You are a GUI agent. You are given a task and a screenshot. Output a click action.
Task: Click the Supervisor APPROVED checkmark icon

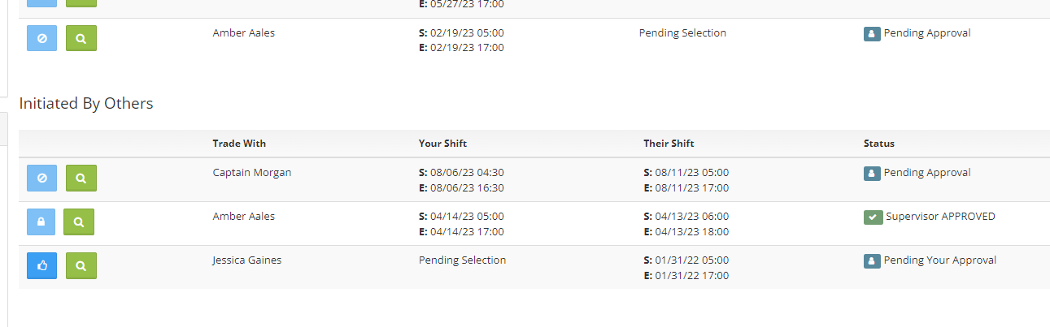[x=872, y=217]
